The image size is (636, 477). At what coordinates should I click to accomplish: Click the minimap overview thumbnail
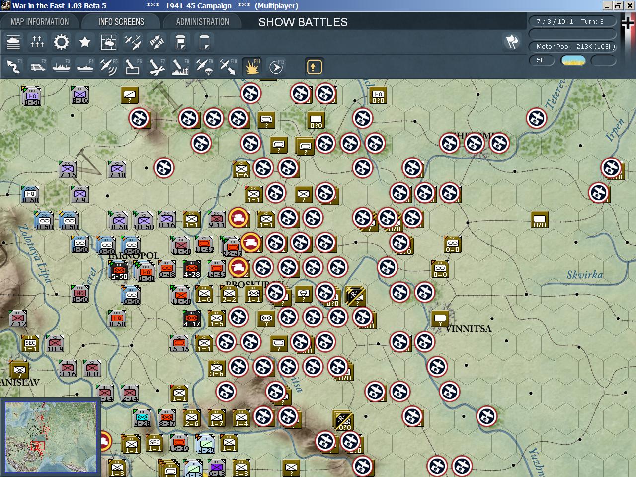51,437
